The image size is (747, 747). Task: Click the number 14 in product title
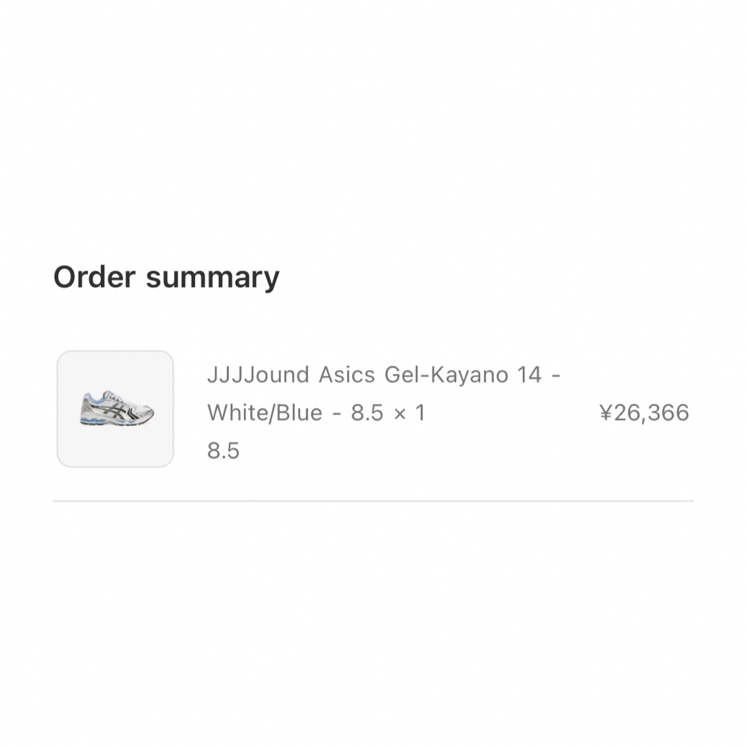(x=529, y=374)
